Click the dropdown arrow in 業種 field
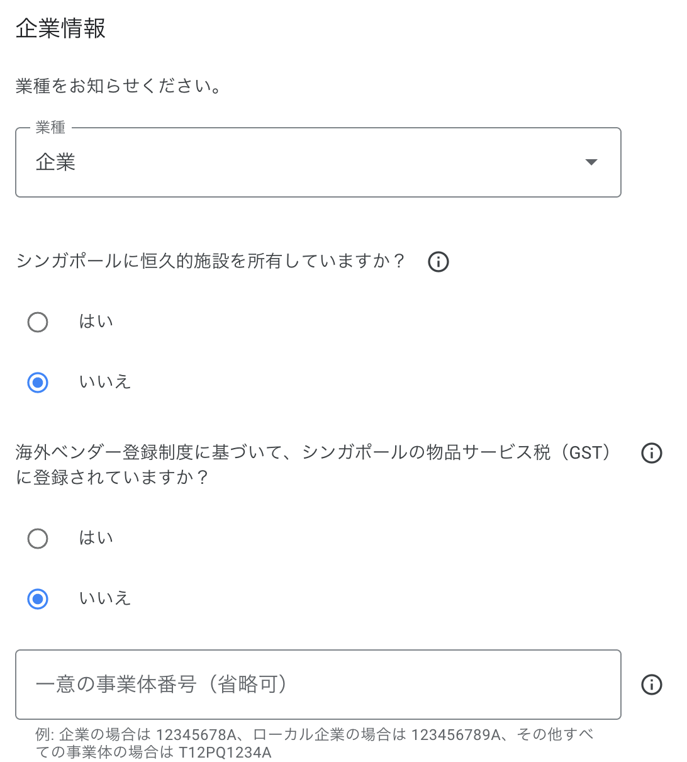687x762 pixels. click(591, 162)
